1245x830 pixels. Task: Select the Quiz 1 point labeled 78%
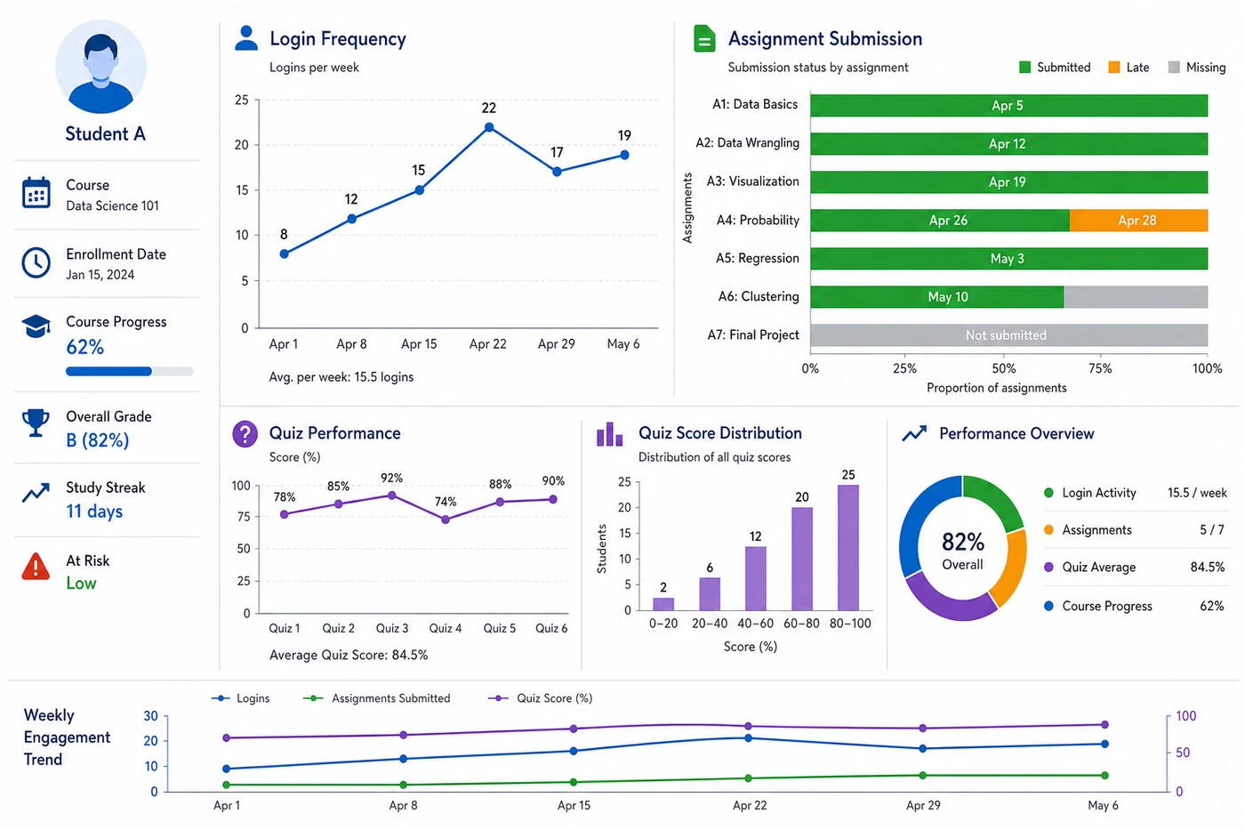[x=285, y=514]
